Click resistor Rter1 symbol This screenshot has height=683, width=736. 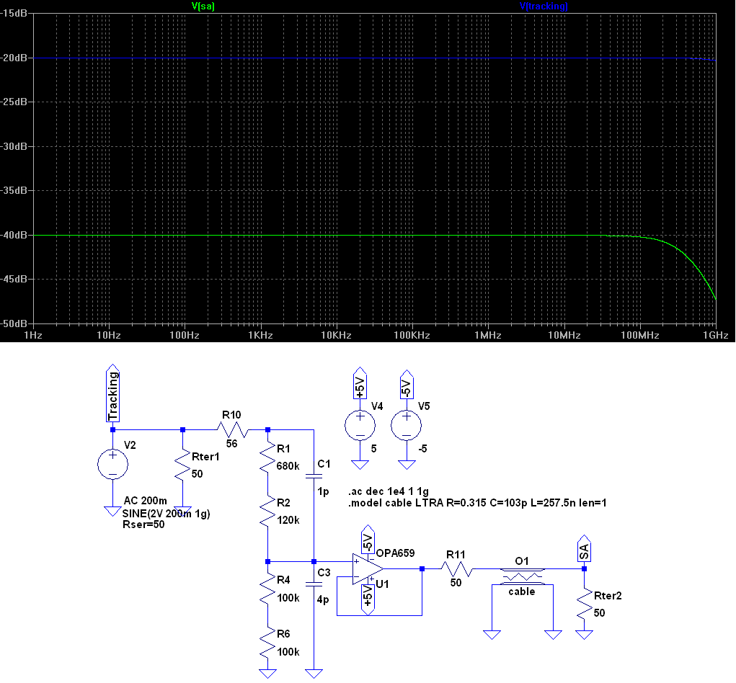pos(182,465)
